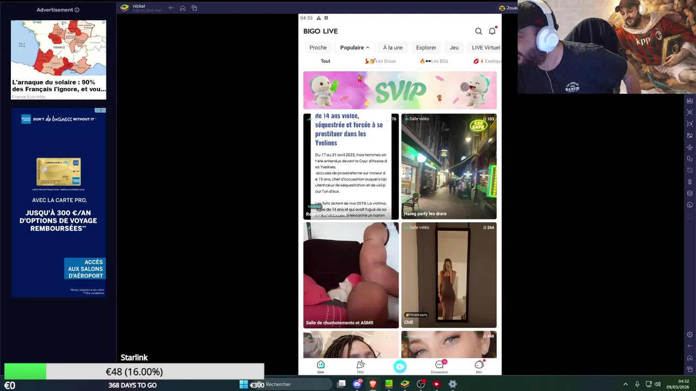Go back using BlueStacks top bar arrow
This screenshot has height=391, width=696.
point(171,8)
